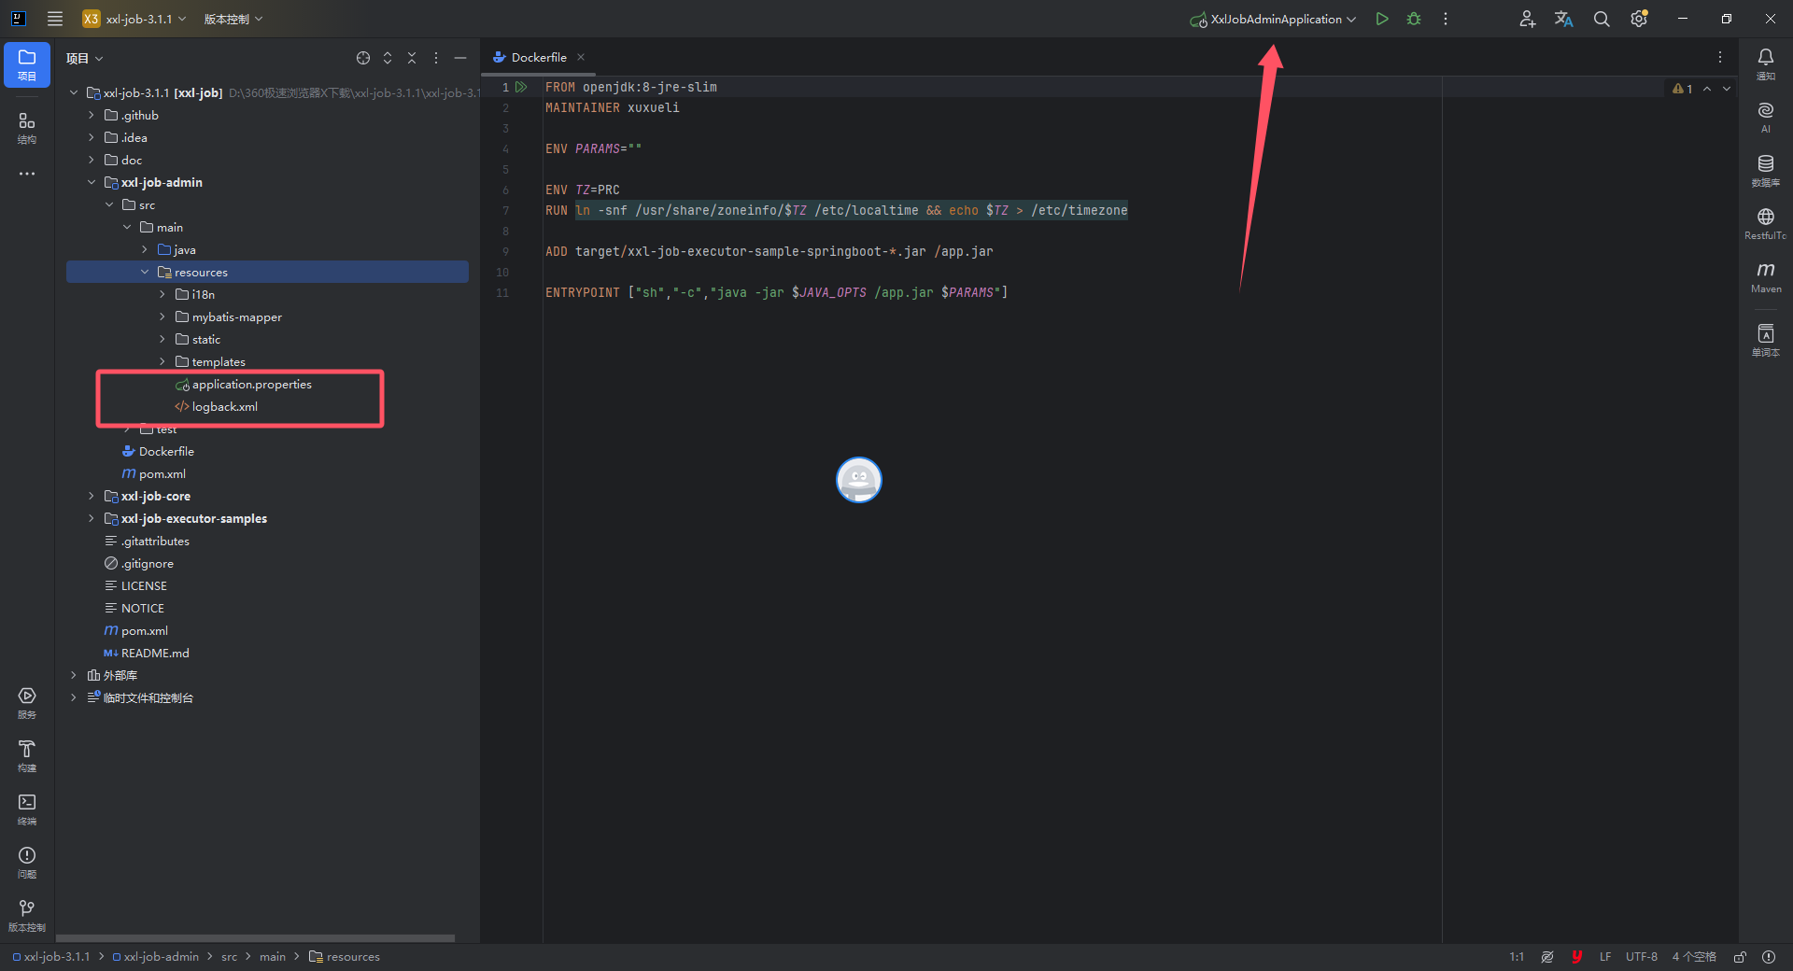
Task: Open the RestfulTool side panel
Action: (1765, 223)
